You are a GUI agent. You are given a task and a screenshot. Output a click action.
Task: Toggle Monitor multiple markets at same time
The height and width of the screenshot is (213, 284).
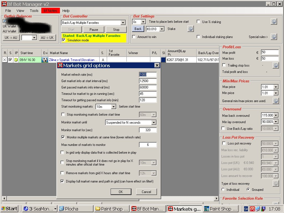pyautogui.click(x=63, y=137)
